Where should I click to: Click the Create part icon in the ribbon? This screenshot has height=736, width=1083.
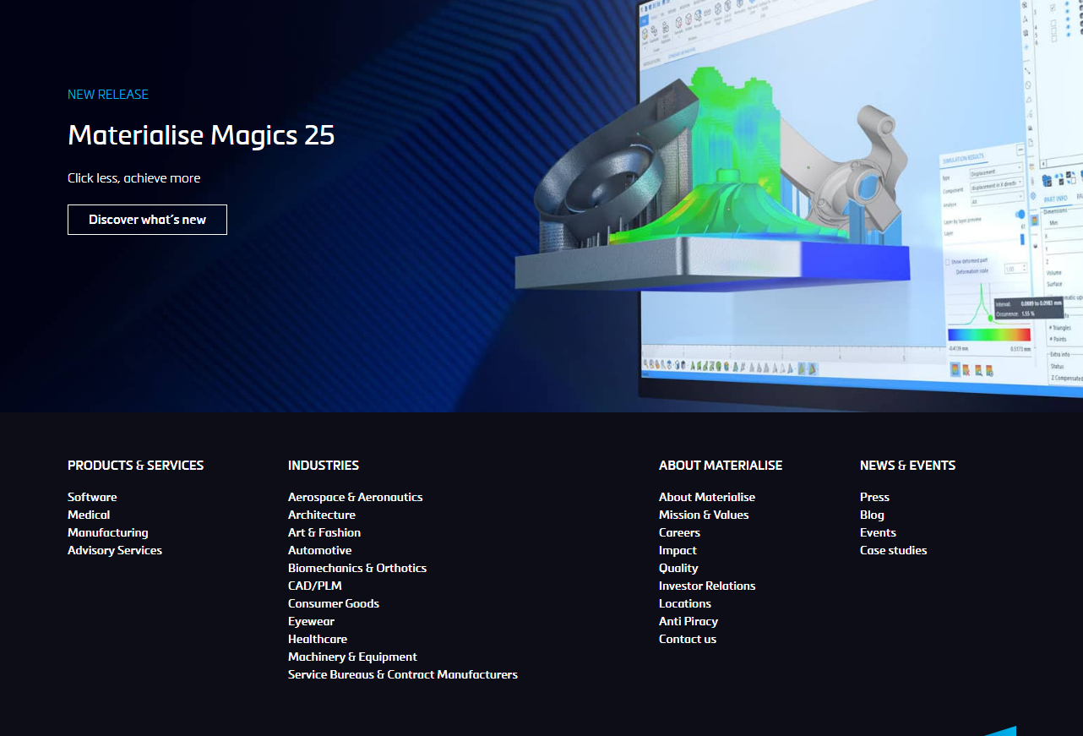645,31
